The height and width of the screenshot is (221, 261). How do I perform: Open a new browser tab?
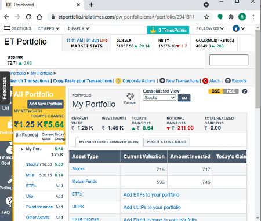coord(91,5)
